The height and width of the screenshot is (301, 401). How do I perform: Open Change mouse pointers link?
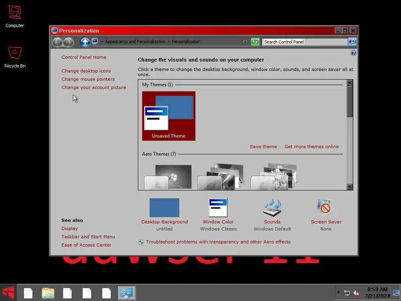pos(88,79)
